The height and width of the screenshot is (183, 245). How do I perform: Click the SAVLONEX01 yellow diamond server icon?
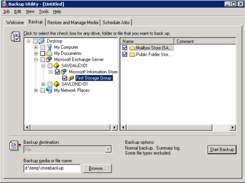56,84
